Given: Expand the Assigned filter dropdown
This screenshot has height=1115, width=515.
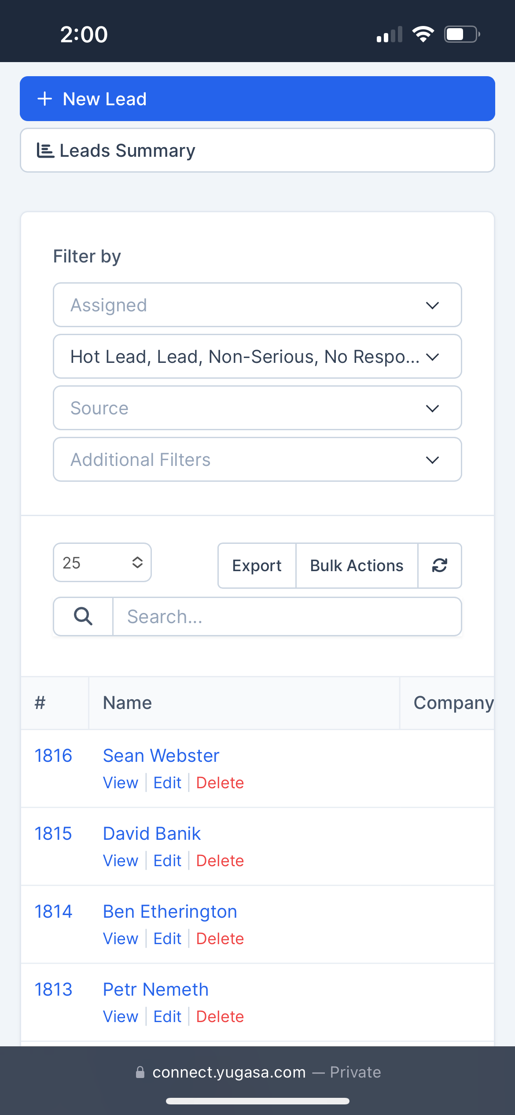Looking at the screenshot, I should pyautogui.click(x=257, y=305).
